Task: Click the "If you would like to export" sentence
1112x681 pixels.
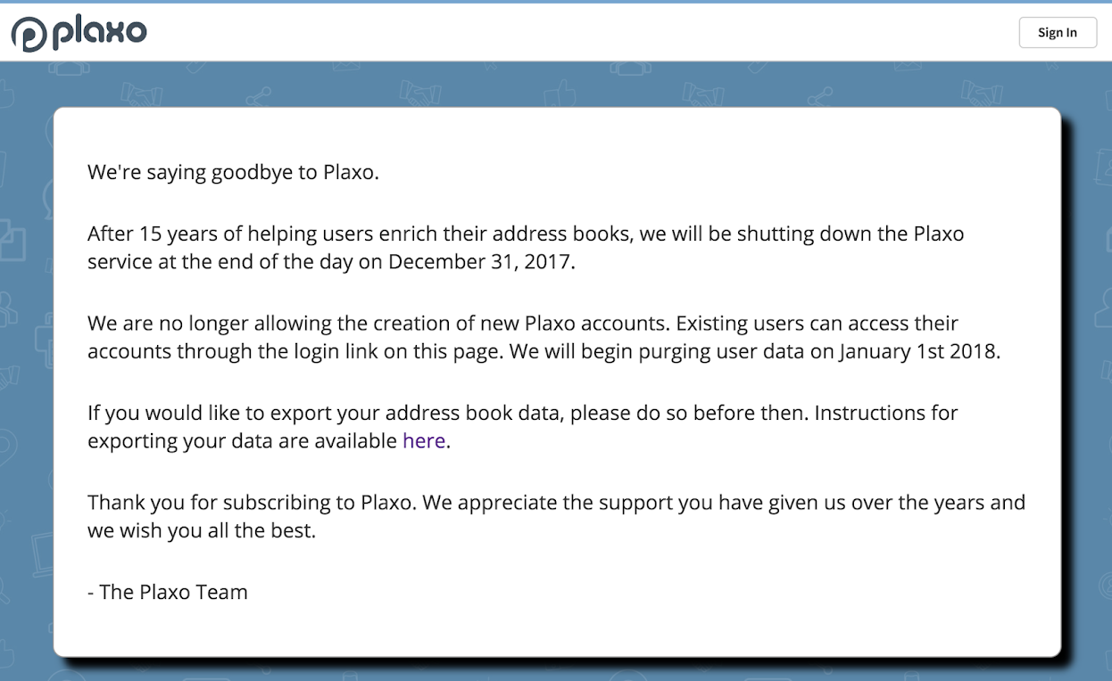Action: point(523,427)
